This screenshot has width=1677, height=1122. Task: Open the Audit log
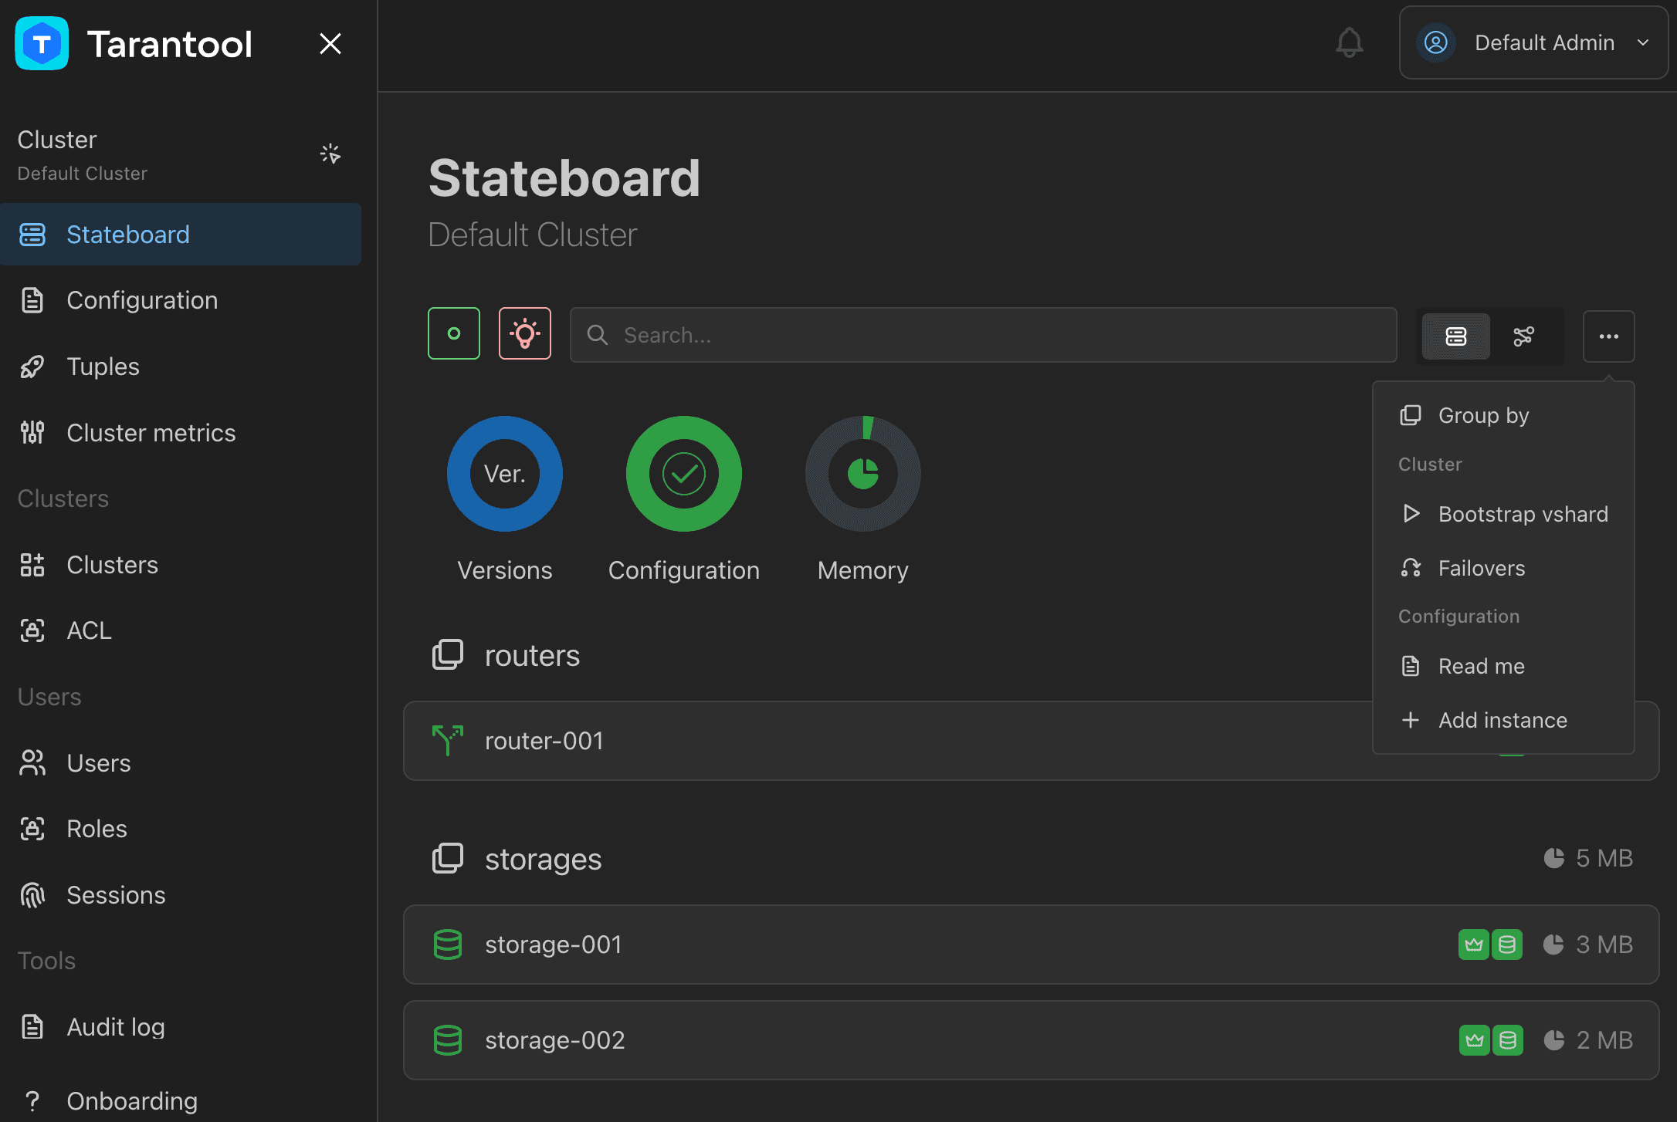tap(181, 1027)
